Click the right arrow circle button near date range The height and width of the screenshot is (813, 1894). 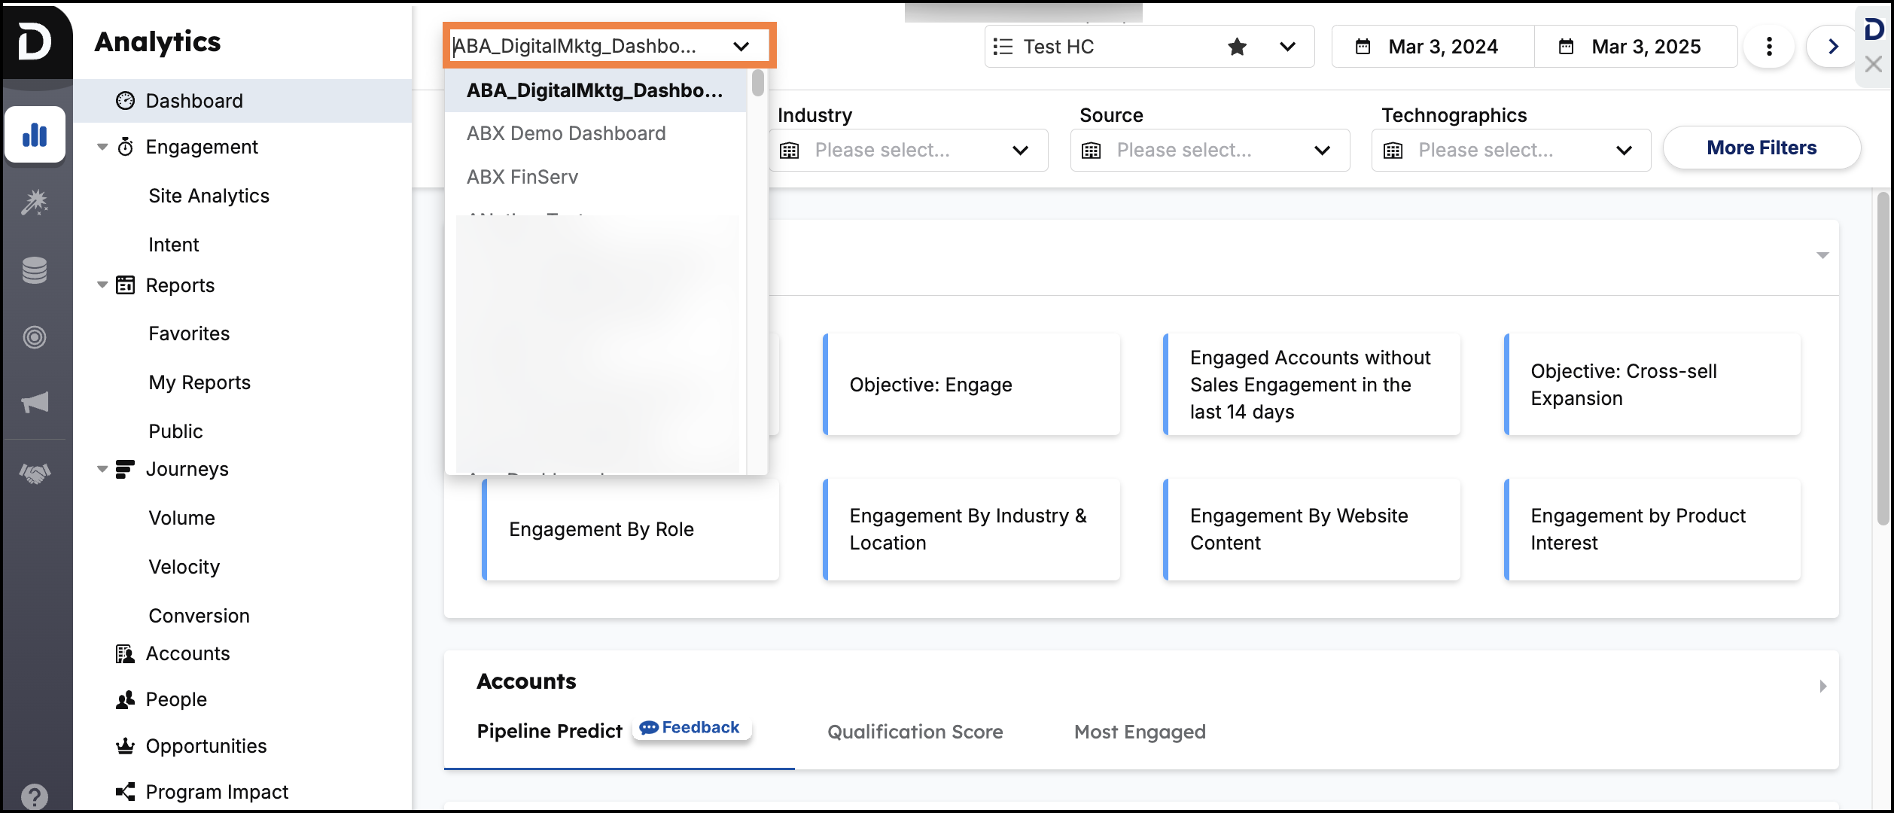[x=1833, y=47]
